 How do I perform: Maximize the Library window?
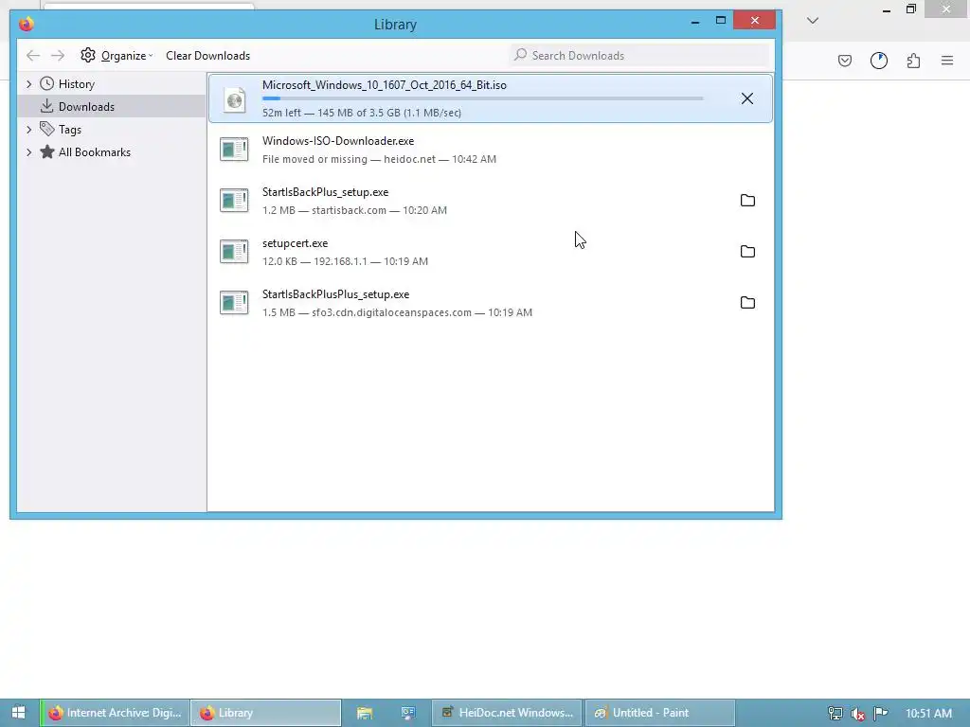pyautogui.click(x=721, y=21)
